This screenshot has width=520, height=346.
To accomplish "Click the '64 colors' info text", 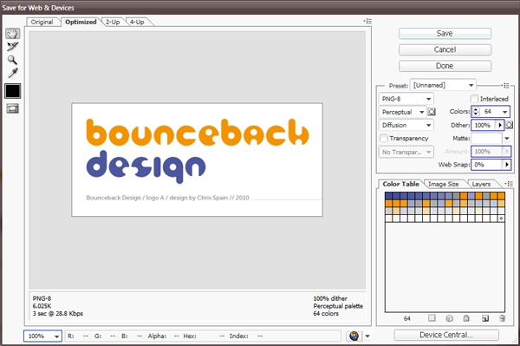I will 326,314.
